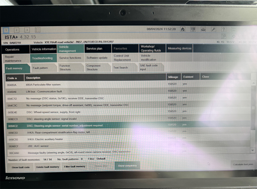257x189 pixels.
Task: Switch to Function Structure tab
Action: tap(71, 68)
